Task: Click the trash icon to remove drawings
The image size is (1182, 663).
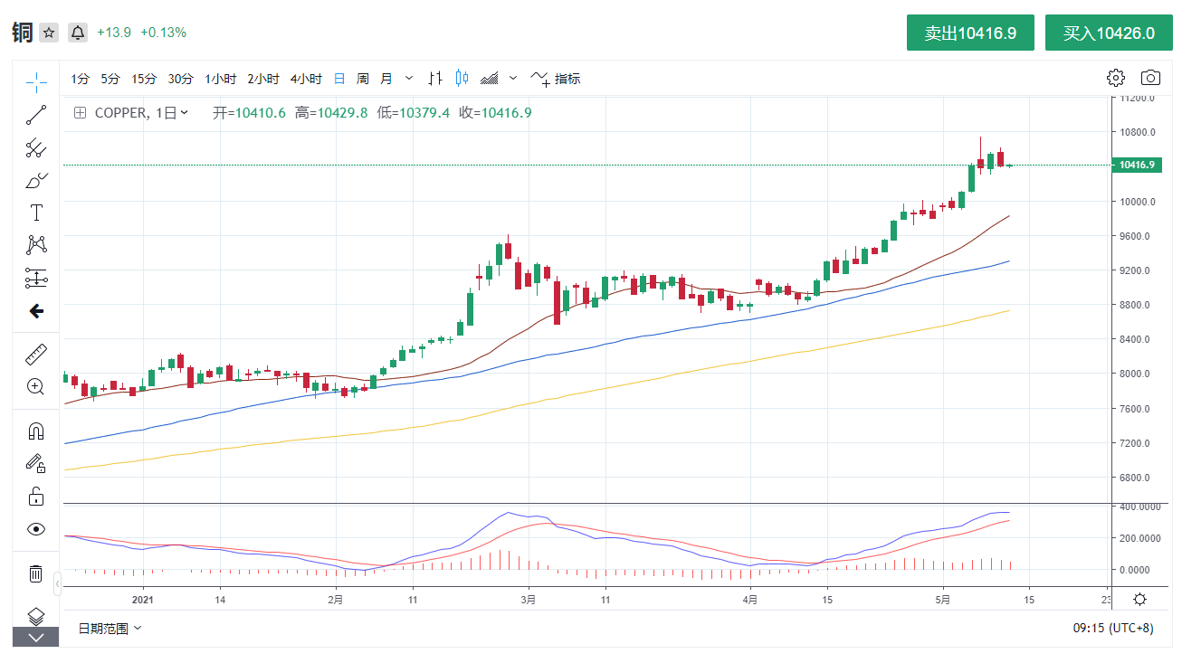Action: coord(36,573)
